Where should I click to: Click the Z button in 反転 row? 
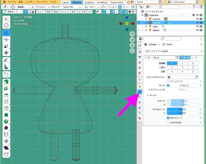tap(193, 72)
